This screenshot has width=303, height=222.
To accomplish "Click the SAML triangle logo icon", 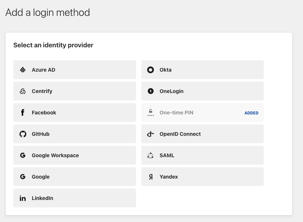I will [x=150, y=155].
